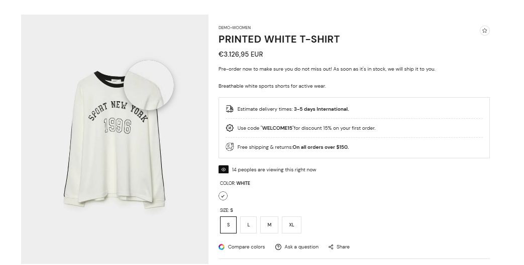
Task: Click the WELCOME15 discount code text
Action: pyautogui.click(x=277, y=128)
